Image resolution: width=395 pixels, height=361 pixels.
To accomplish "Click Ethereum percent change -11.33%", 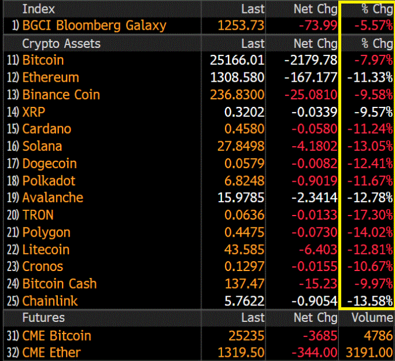I will (x=370, y=77).
